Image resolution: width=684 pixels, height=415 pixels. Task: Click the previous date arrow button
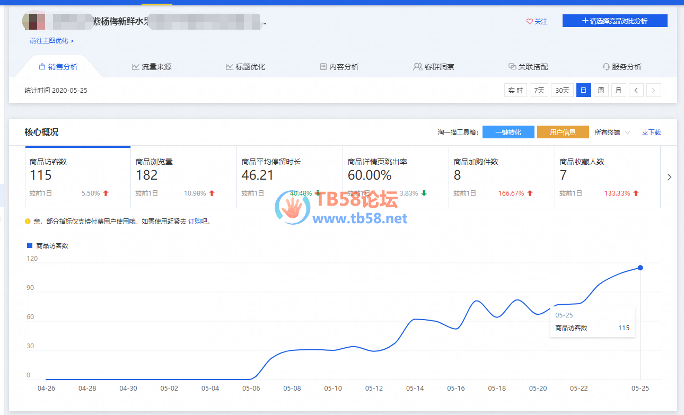[x=636, y=91]
